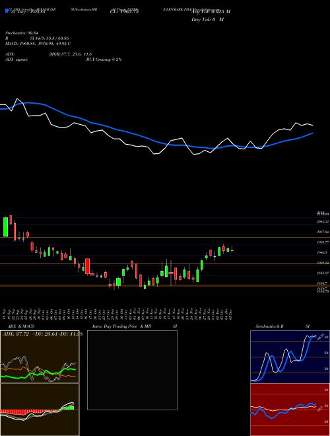The width and height of the screenshot is (330, 436).
Task: Click the empty Intra Day Trading Price panel
Action: coord(132,370)
